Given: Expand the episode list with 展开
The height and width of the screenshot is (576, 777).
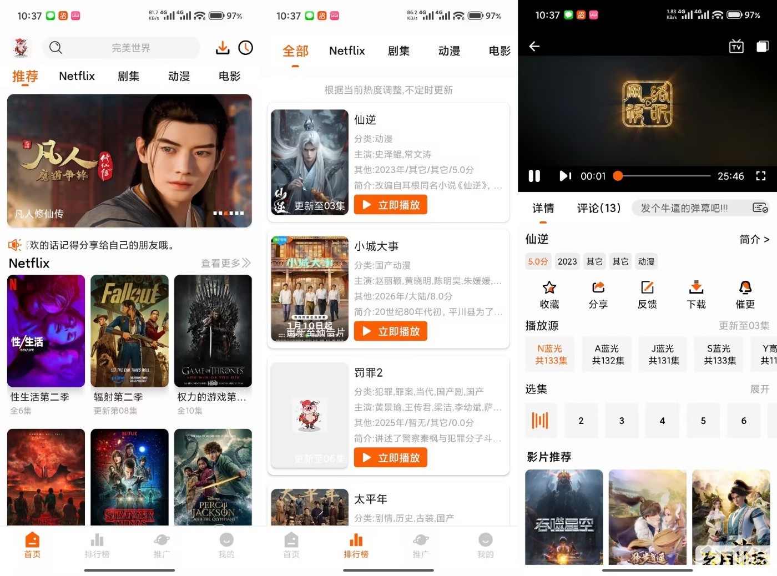Looking at the screenshot, I should (759, 389).
